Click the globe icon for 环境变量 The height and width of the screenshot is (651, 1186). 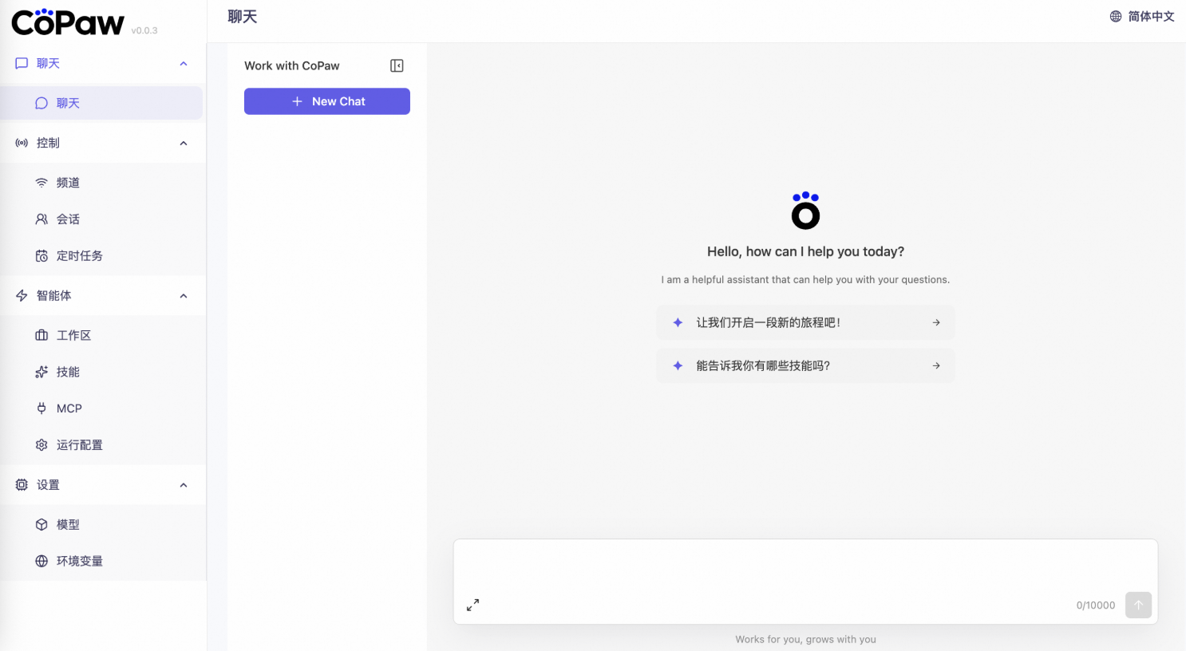pyautogui.click(x=42, y=561)
